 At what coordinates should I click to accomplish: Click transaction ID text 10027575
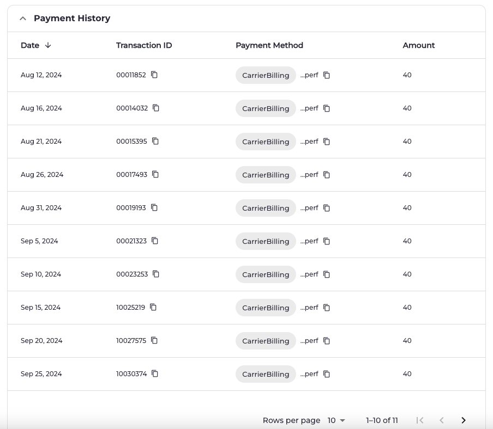(x=131, y=340)
